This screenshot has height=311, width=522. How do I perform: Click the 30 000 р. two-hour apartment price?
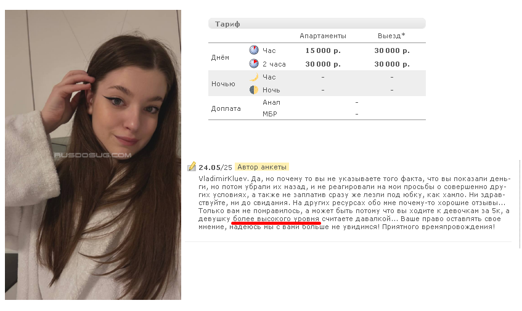[x=323, y=64]
